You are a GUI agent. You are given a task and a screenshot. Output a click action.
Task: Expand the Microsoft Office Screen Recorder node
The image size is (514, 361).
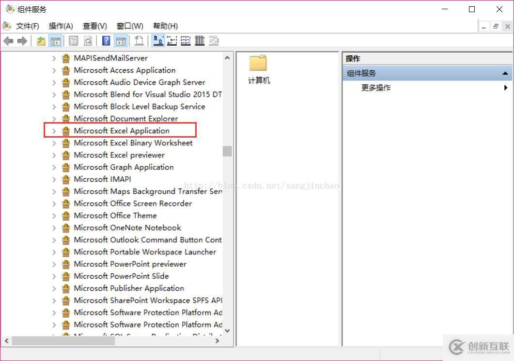pyautogui.click(x=54, y=204)
